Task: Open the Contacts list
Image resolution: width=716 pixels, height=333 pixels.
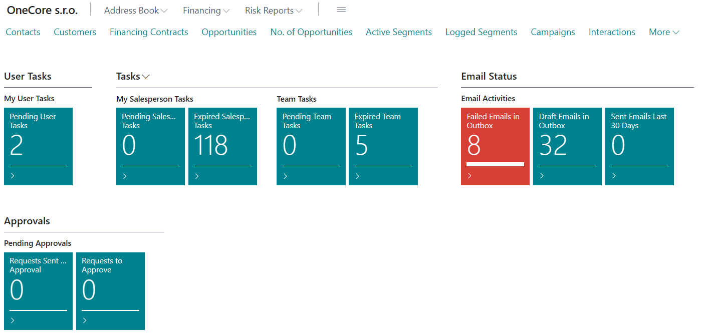Action: [23, 32]
